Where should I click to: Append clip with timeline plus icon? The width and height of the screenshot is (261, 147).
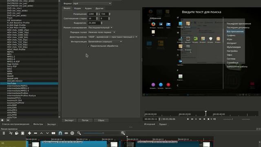[29, 133]
